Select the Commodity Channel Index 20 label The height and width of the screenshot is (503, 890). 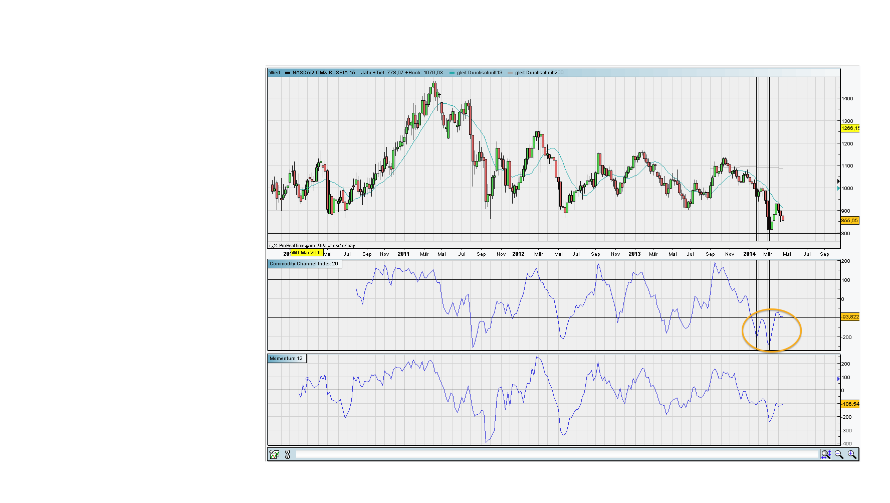point(304,264)
